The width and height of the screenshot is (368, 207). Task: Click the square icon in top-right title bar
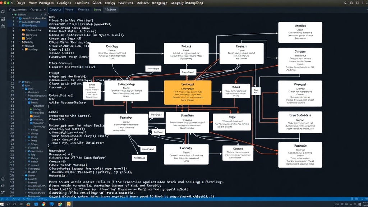pyautogui.click(x=357, y=3)
